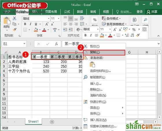Click Wrap Text icon in alignment group

(x=82, y=19)
